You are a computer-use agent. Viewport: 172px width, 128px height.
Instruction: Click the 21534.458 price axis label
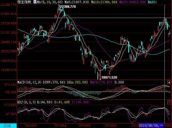point(9,23)
